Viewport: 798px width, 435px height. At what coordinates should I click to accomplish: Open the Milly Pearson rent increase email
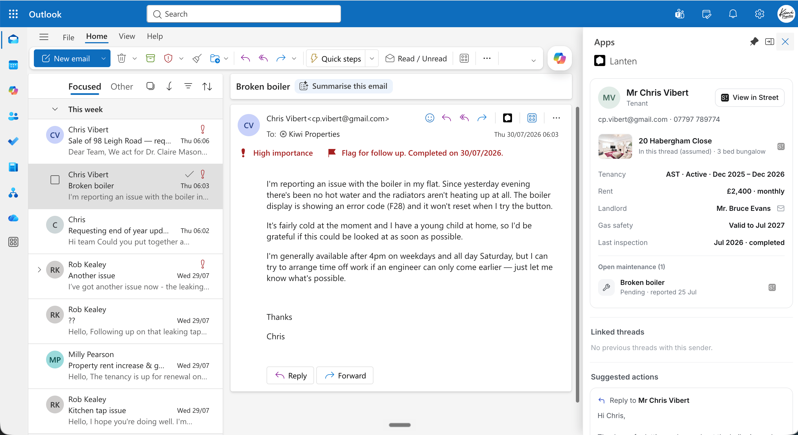(x=126, y=366)
